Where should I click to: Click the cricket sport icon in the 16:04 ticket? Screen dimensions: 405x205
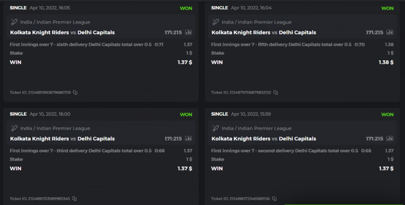(215, 22)
